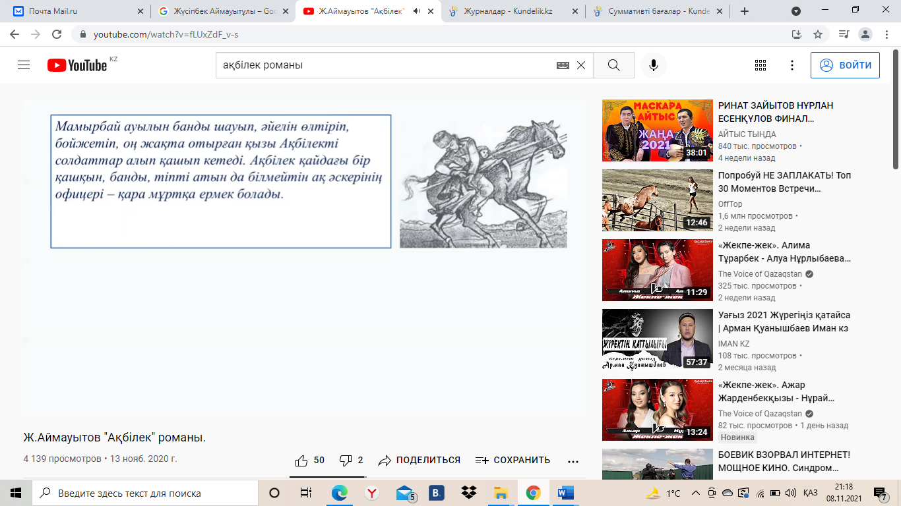
Task: Open notification center with 7 alerts
Action: coord(881,493)
